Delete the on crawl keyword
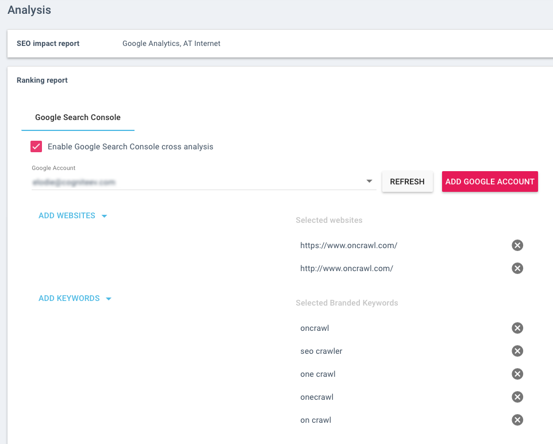The image size is (553, 444). click(x=517, y=420)
